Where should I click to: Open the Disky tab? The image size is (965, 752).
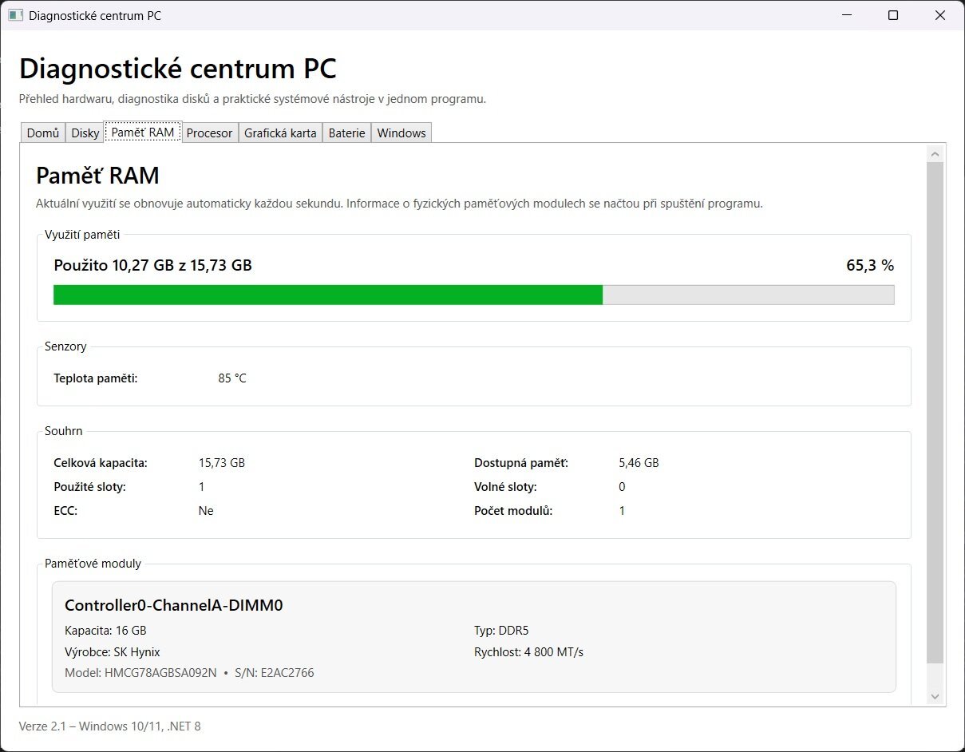click(x=85, y=133)
